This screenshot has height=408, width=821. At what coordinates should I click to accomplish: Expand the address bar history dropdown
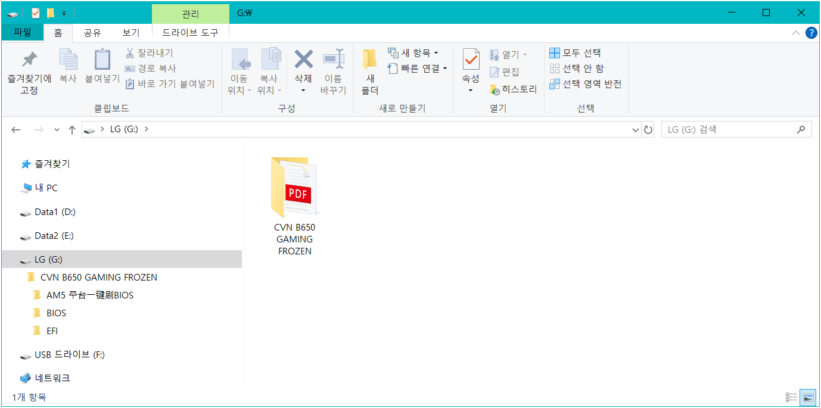tap(635, 129)
